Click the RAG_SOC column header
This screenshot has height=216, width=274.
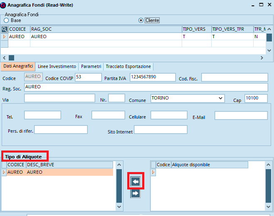(x=106, y=29)
